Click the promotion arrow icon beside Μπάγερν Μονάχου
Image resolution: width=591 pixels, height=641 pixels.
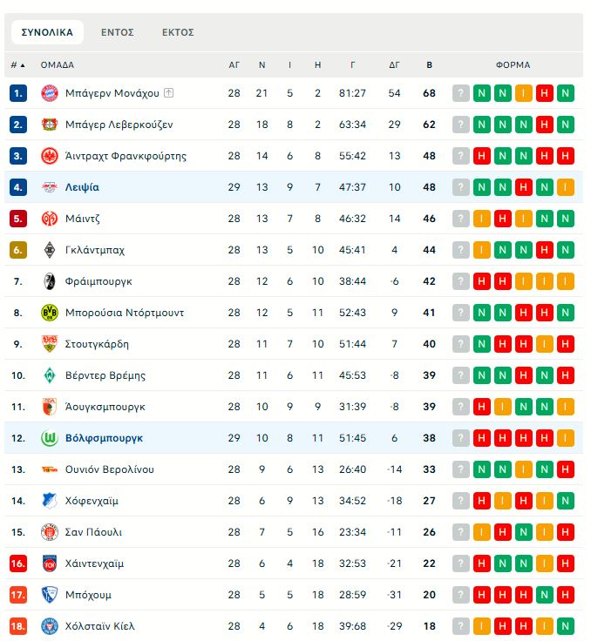tap(169, 93)
